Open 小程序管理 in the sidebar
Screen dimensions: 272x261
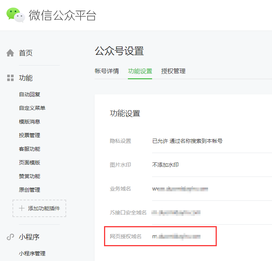[x=32, y=253]
